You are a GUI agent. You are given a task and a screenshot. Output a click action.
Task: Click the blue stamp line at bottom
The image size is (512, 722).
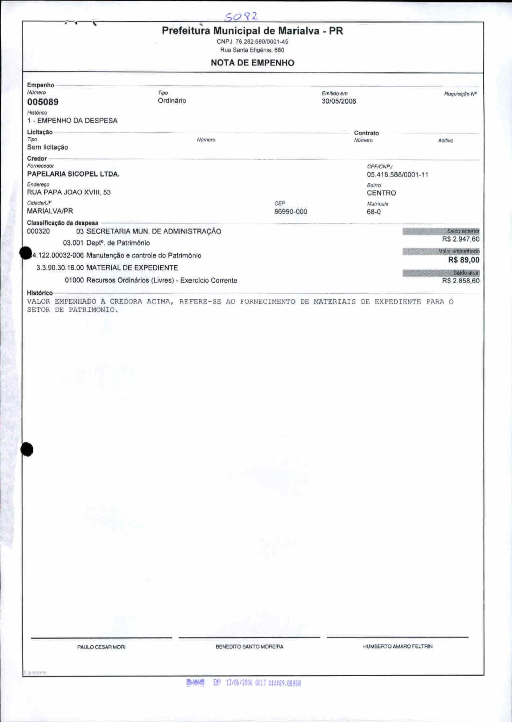244,683
